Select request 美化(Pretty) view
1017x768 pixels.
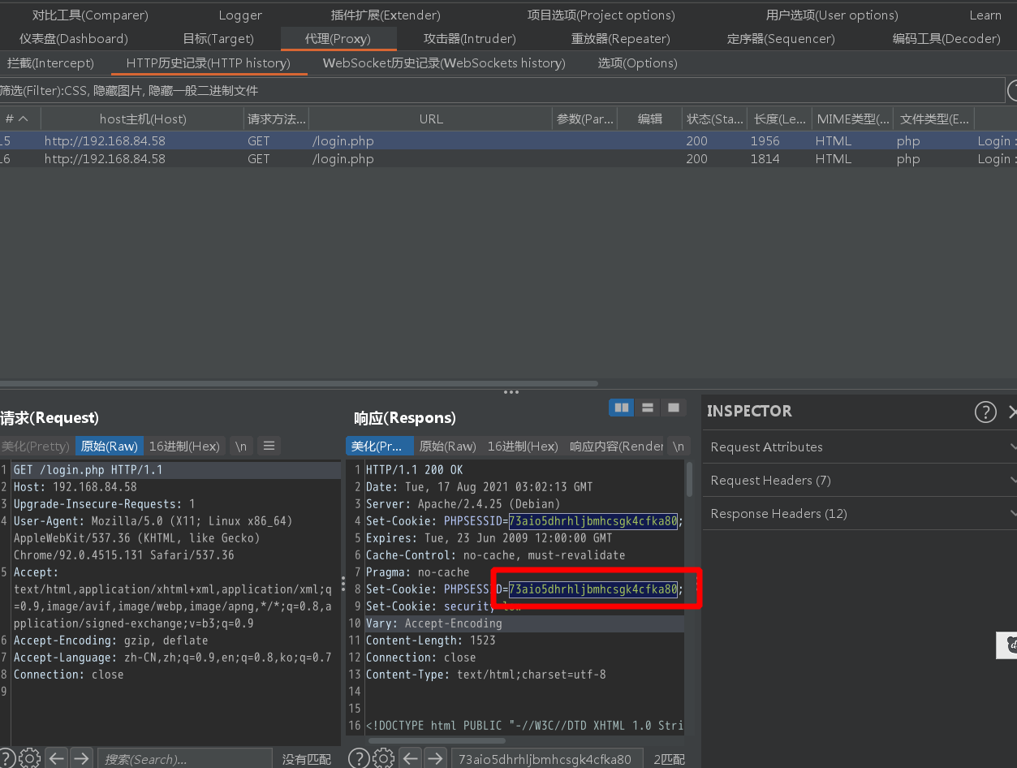click(36, 446)
